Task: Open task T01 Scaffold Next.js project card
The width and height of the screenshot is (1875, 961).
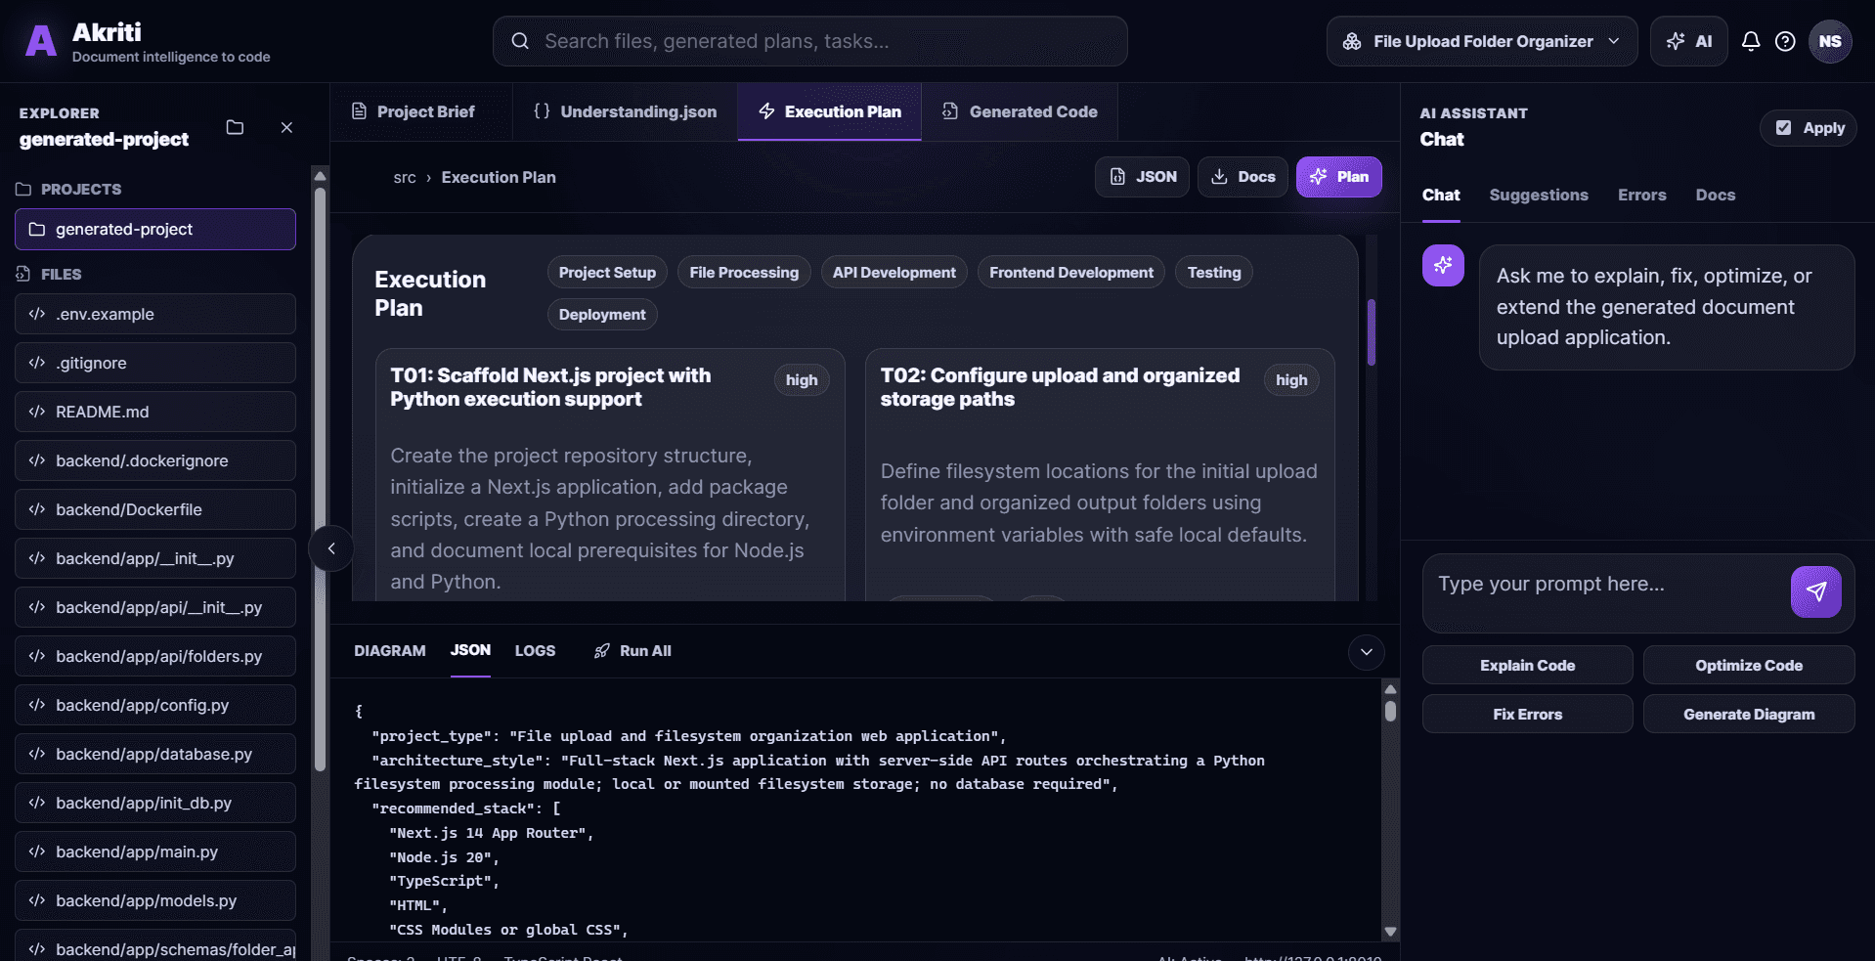Action: [610, 475]
